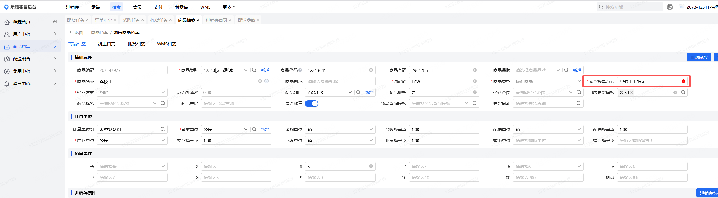Click 商品档案 in the breadcrumb

coord(99,32)
